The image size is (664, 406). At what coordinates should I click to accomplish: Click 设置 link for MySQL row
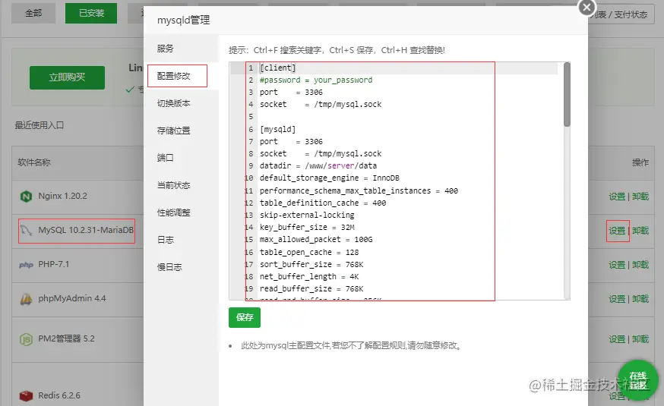(617, 231)
